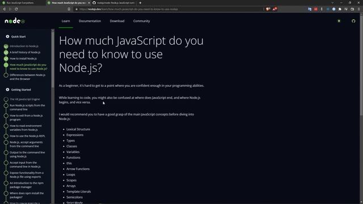Open the Download navigation item

coord(117,21)
